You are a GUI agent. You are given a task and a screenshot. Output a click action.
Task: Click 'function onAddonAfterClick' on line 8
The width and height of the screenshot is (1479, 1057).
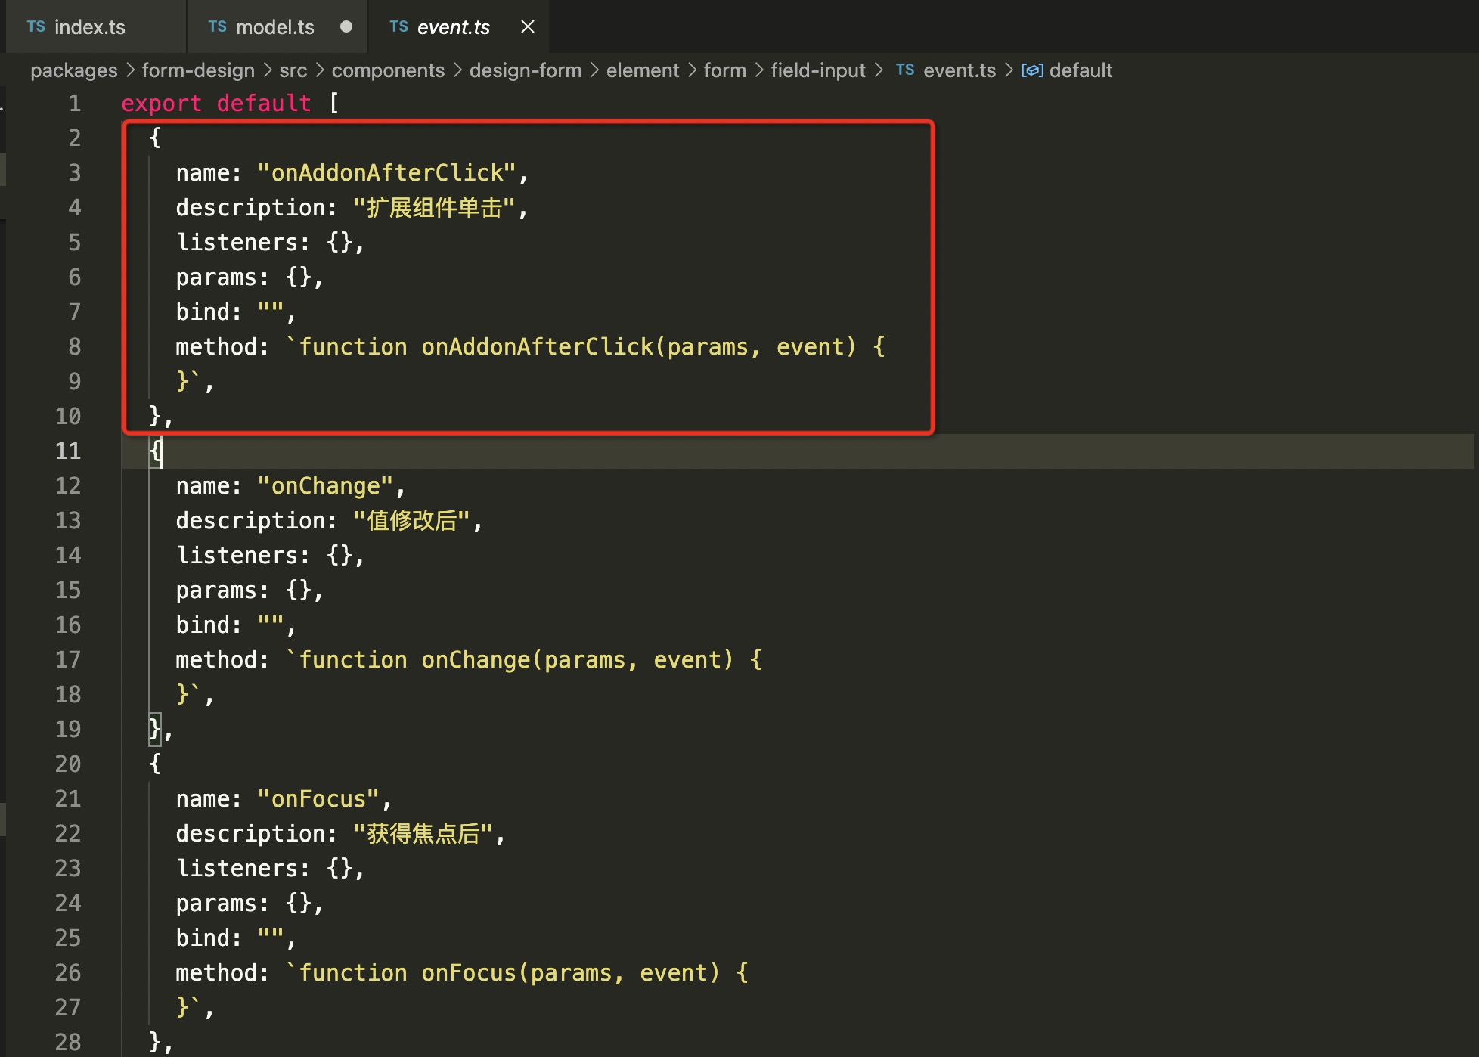click(476, 346)
